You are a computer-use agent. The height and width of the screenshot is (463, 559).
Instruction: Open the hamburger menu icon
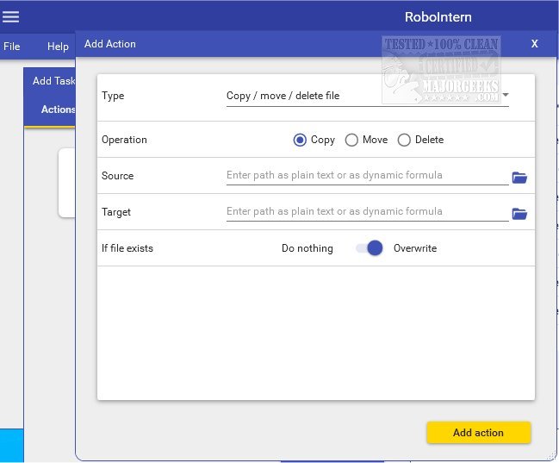pyautogui.click(x=11, y=16)
